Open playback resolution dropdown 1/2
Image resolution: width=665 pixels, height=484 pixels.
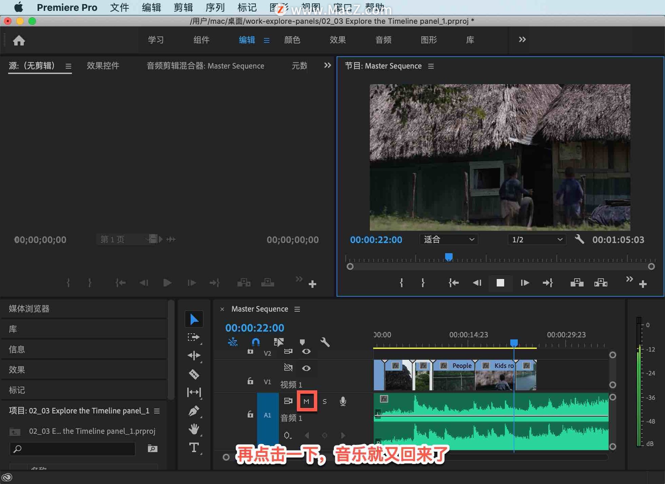coord(537,239)
